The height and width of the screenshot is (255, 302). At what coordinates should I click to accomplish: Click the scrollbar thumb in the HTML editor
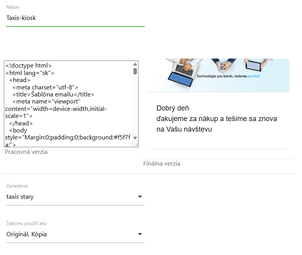(135, 71)
